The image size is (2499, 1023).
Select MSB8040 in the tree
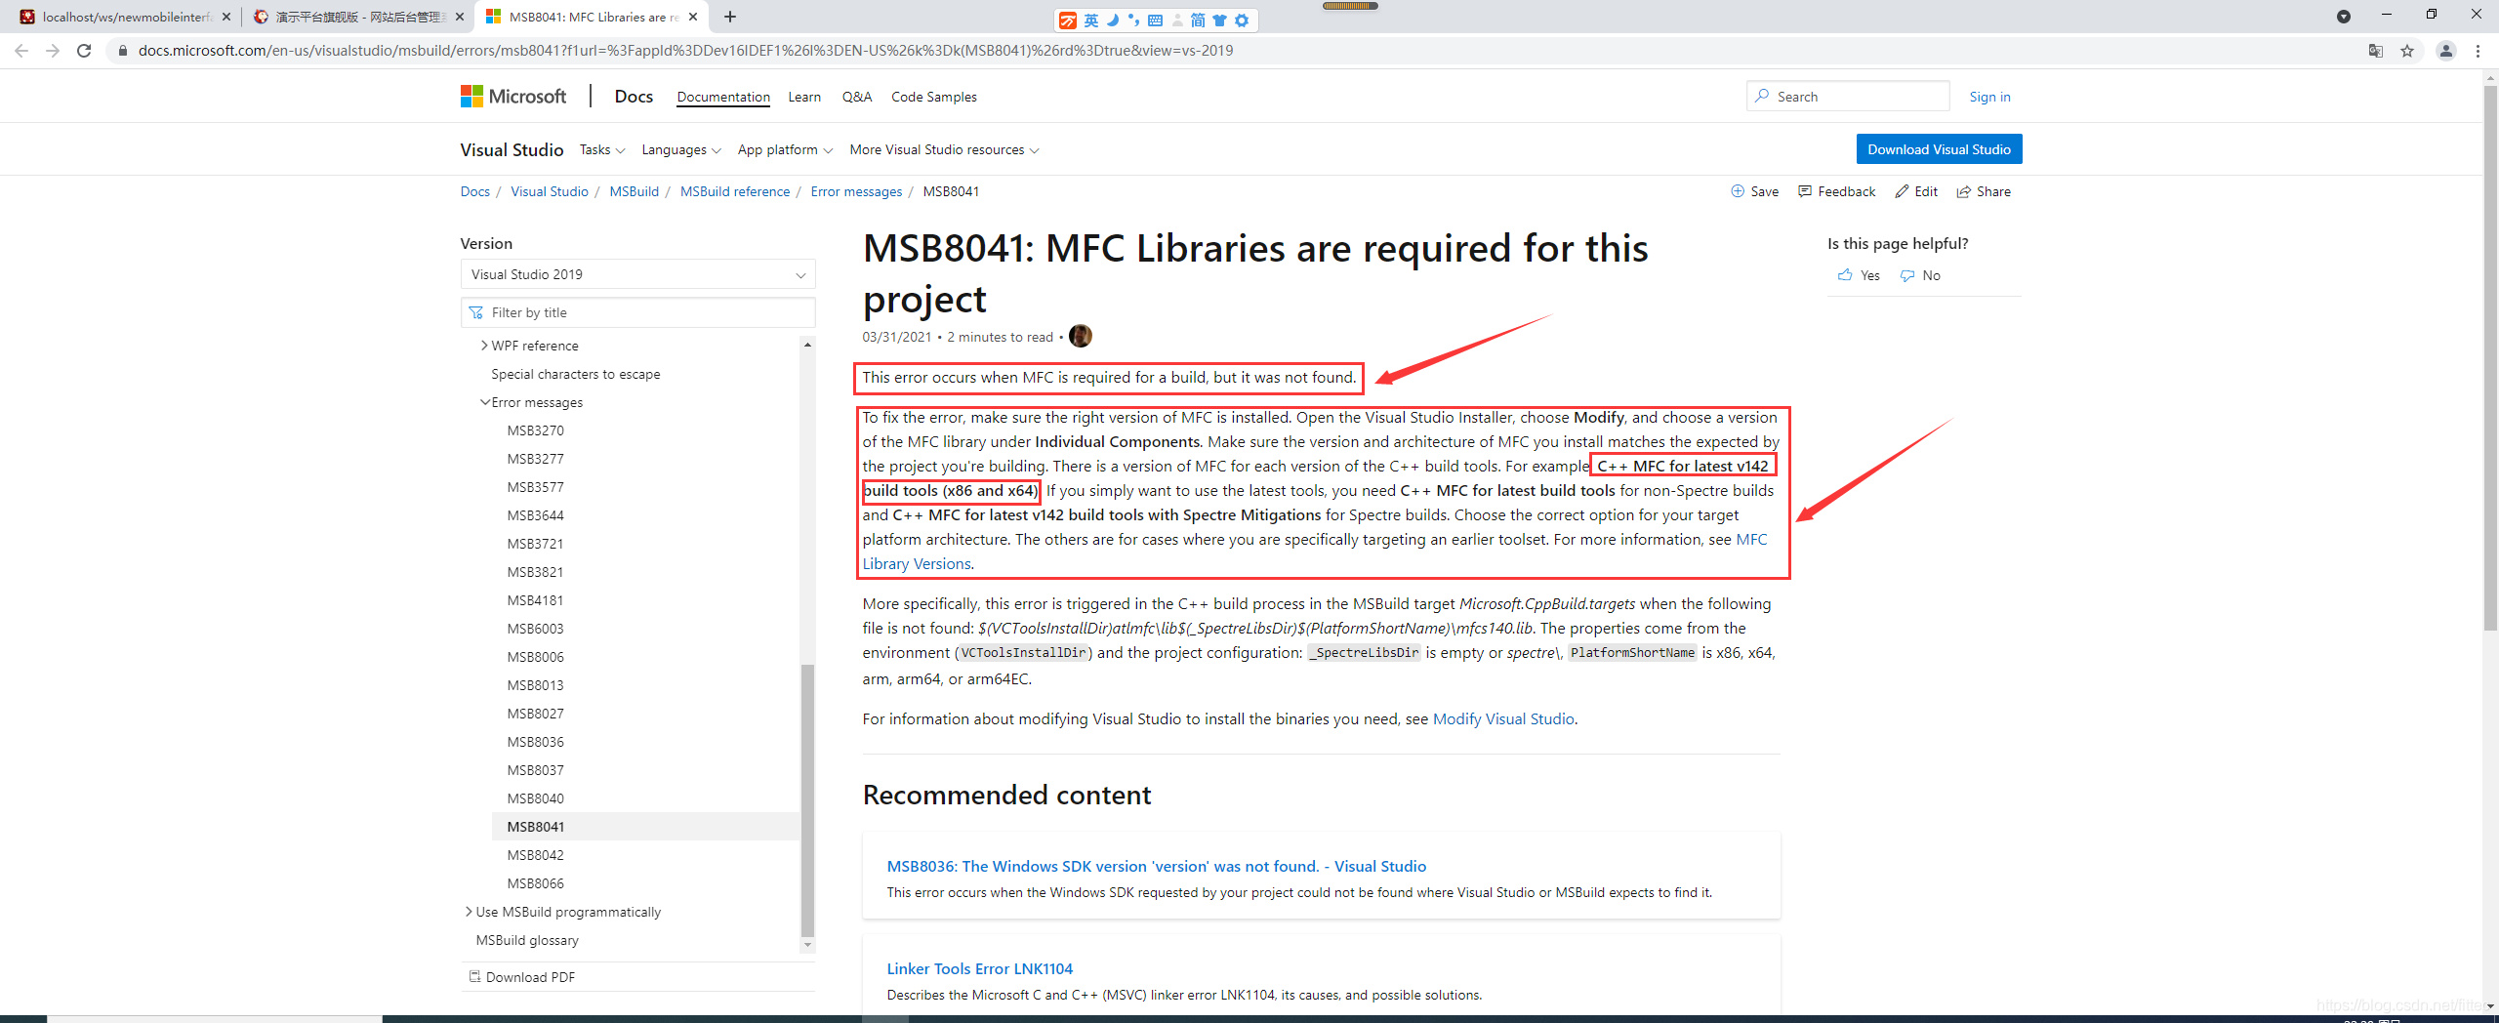coord(535,798)
